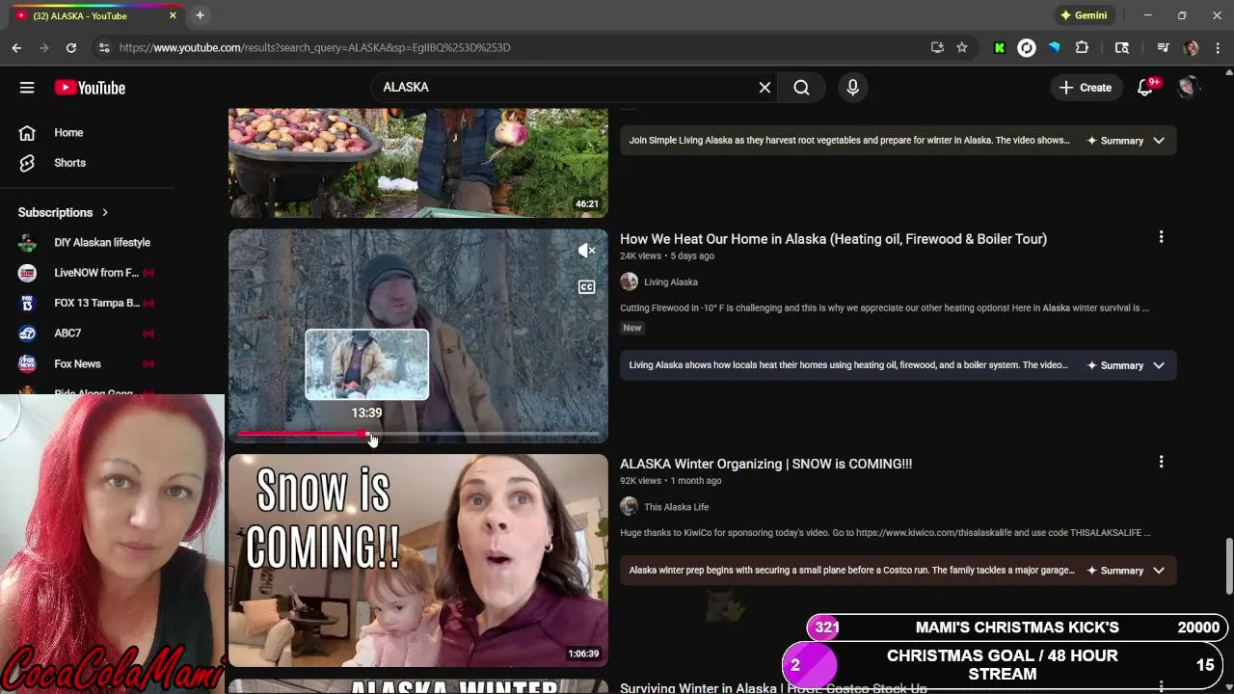Expand Summary for Simple Living Alaska video
Image resolution: width=1234 pixels, height=694 pixels.
[x=1126, y=141]
